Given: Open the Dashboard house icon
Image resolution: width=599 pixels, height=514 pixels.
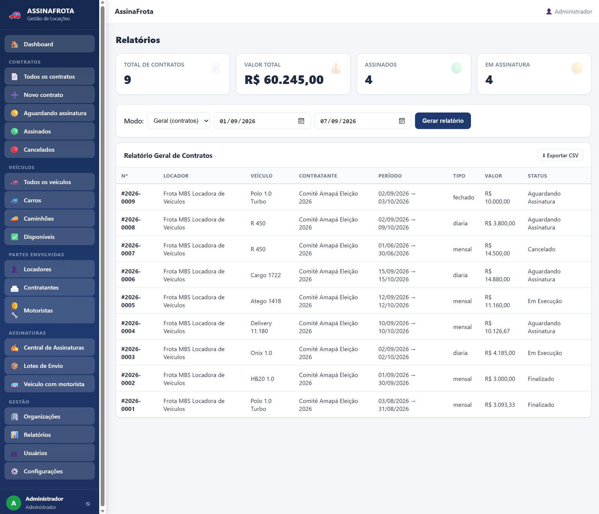Looking at the screenshot, I should [15, 44].
